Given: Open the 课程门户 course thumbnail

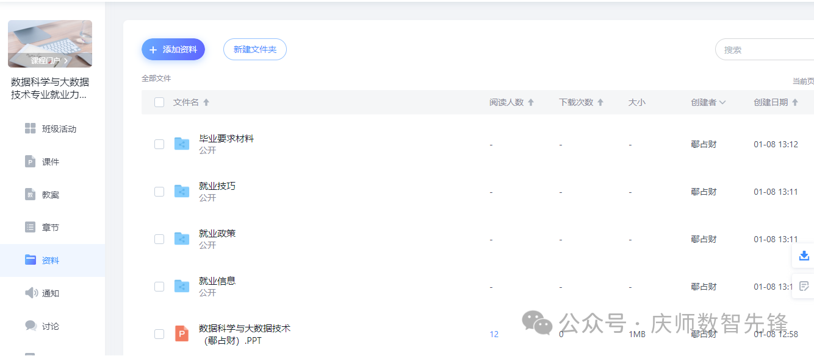Looking at the screenshot, I should [50, 43].
